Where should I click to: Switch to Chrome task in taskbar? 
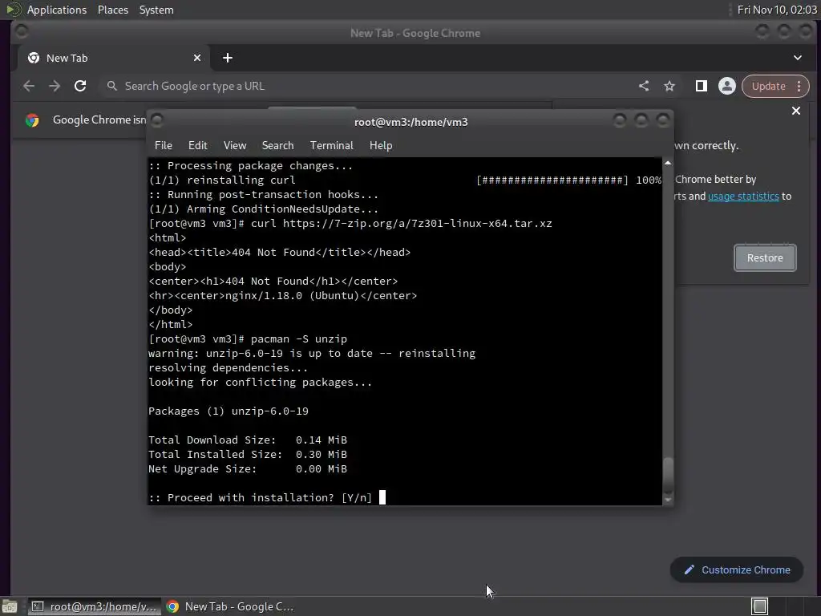(230, 606)
